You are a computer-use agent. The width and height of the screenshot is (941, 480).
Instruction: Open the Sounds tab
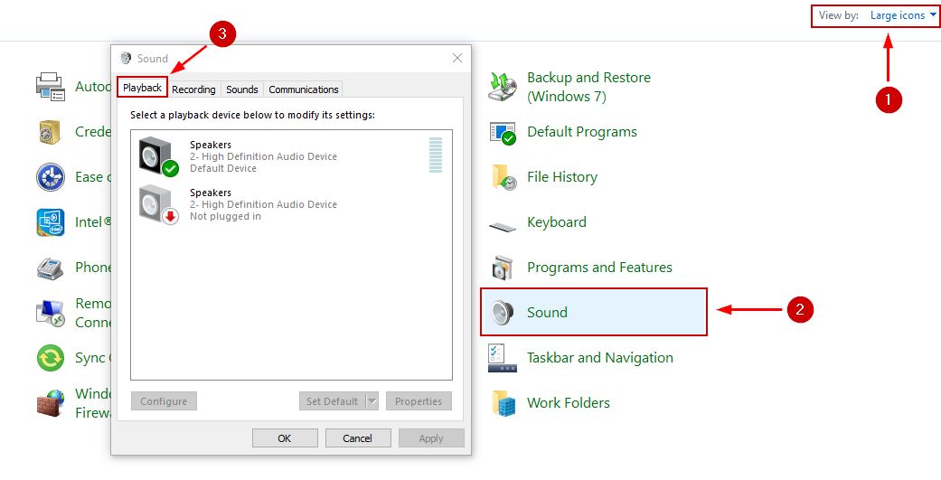[242, 89]
